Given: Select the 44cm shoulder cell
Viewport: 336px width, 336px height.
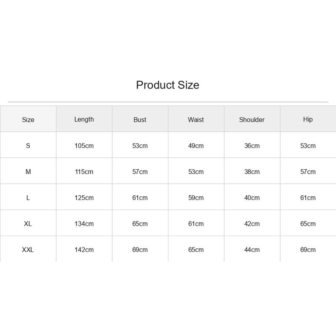Looking at the screenshot, I should [252, 249].
